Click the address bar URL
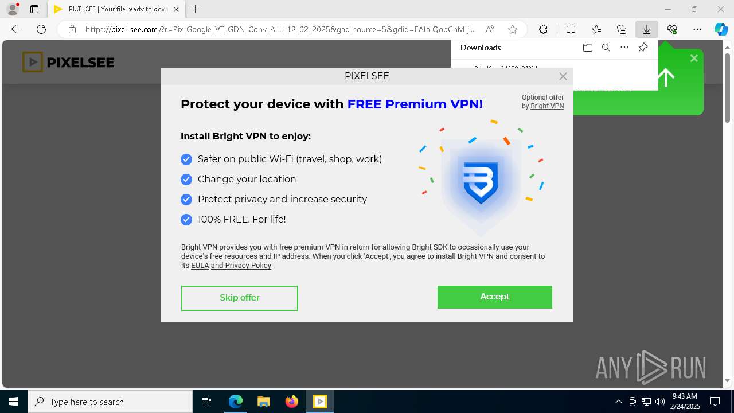The image size is (734, 413). pyautogui.click(x=279, y=29)
